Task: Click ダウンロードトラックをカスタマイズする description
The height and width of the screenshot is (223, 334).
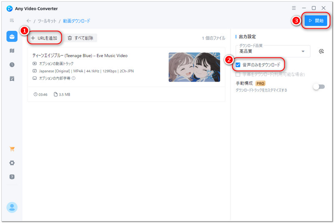Action: 261,90
